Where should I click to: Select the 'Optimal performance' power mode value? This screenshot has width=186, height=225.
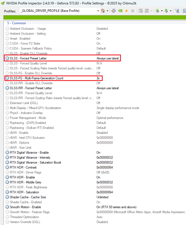pyautogui.click(x=110, y=118)
